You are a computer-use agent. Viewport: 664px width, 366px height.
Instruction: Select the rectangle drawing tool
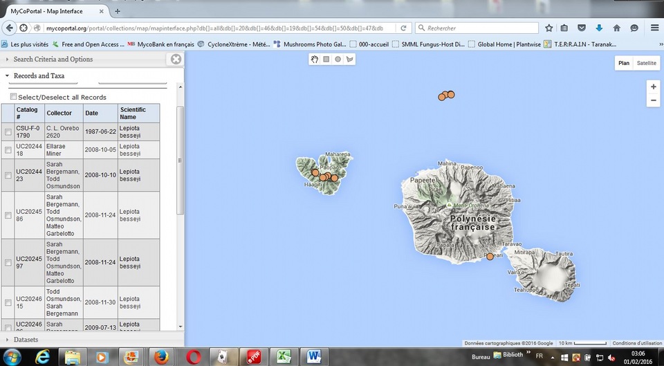326,60
